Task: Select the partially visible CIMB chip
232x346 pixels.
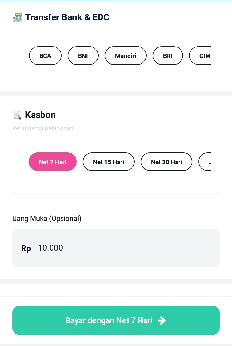Action: (x=201, y=56)
